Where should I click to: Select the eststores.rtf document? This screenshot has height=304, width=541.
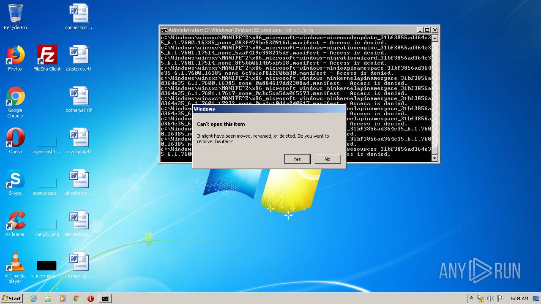point(79,58)
